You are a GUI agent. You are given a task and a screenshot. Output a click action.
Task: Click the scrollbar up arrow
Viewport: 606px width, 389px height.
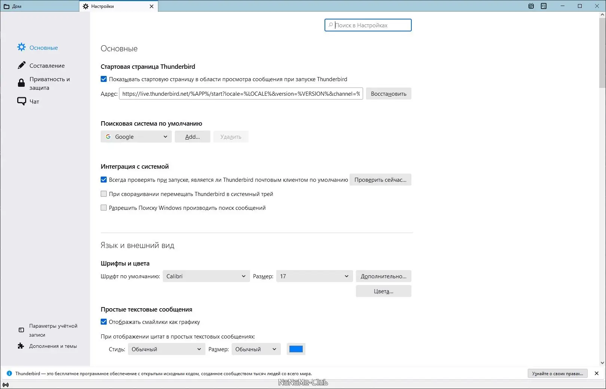pos(602,15)
